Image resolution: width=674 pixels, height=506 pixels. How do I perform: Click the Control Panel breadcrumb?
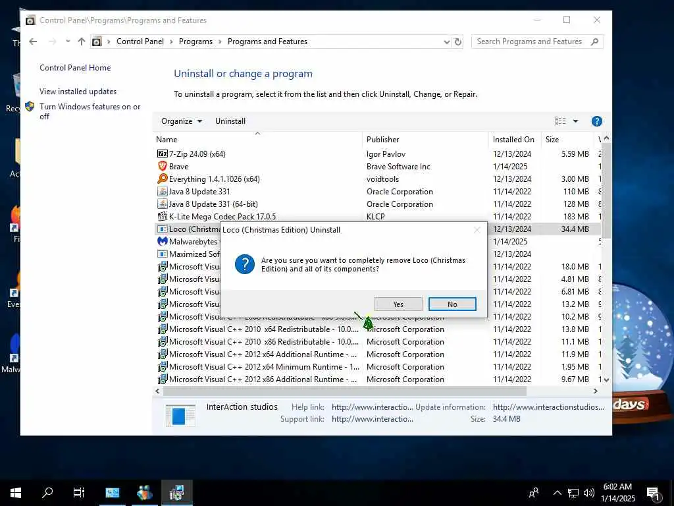click(x=140, y=42)
